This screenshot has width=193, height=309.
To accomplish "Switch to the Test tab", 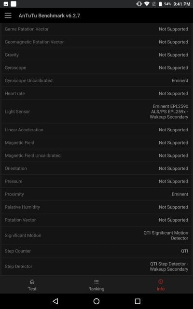I will pos(32,284).
